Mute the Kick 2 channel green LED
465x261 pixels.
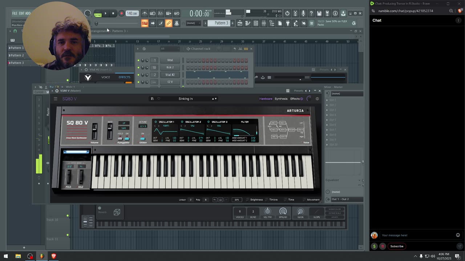[138, 67]
